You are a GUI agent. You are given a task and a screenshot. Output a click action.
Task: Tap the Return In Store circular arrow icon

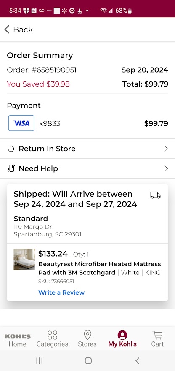click(x=11, y=149)
